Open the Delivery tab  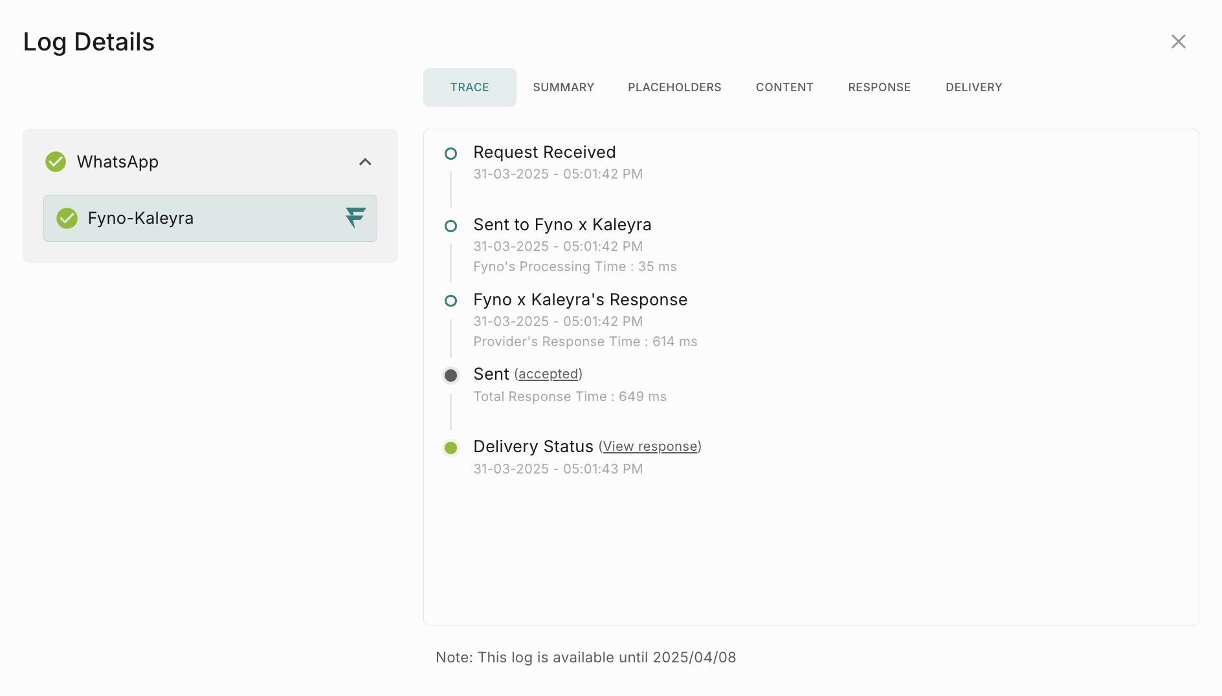tap(973, 87)
